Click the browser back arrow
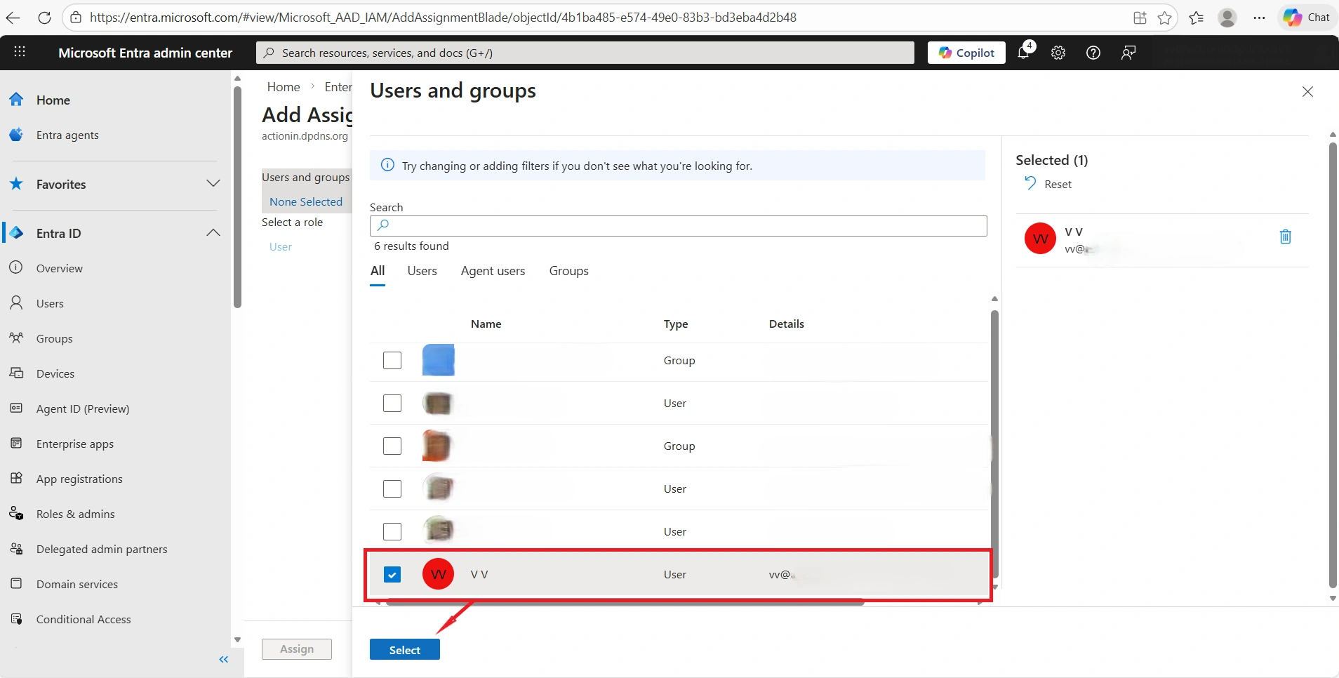The image size is (1339, 678). tap(13, 18)
